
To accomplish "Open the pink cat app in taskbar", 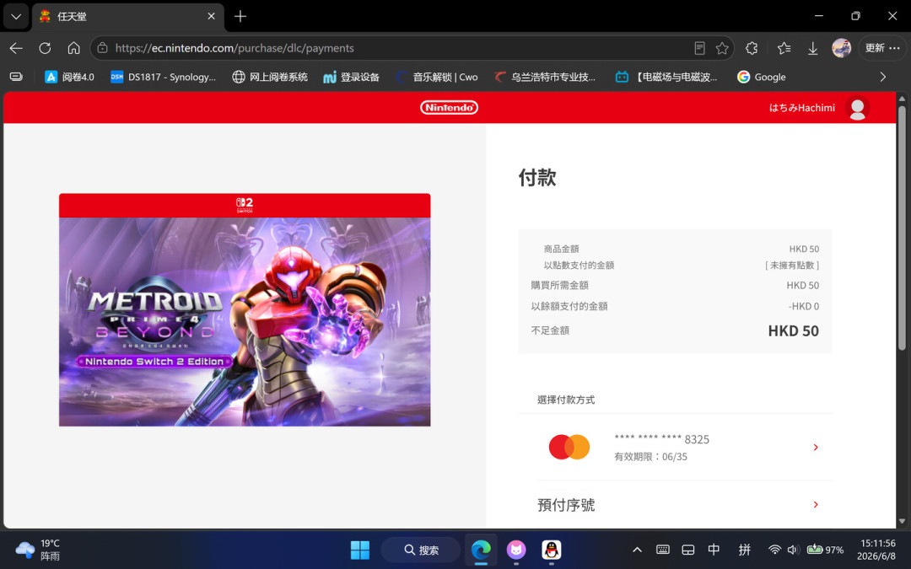I will click(516, 550).
